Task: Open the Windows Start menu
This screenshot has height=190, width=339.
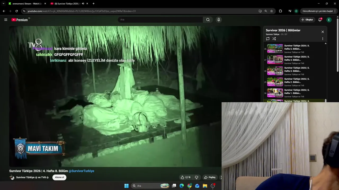Action: coord(126,186)
